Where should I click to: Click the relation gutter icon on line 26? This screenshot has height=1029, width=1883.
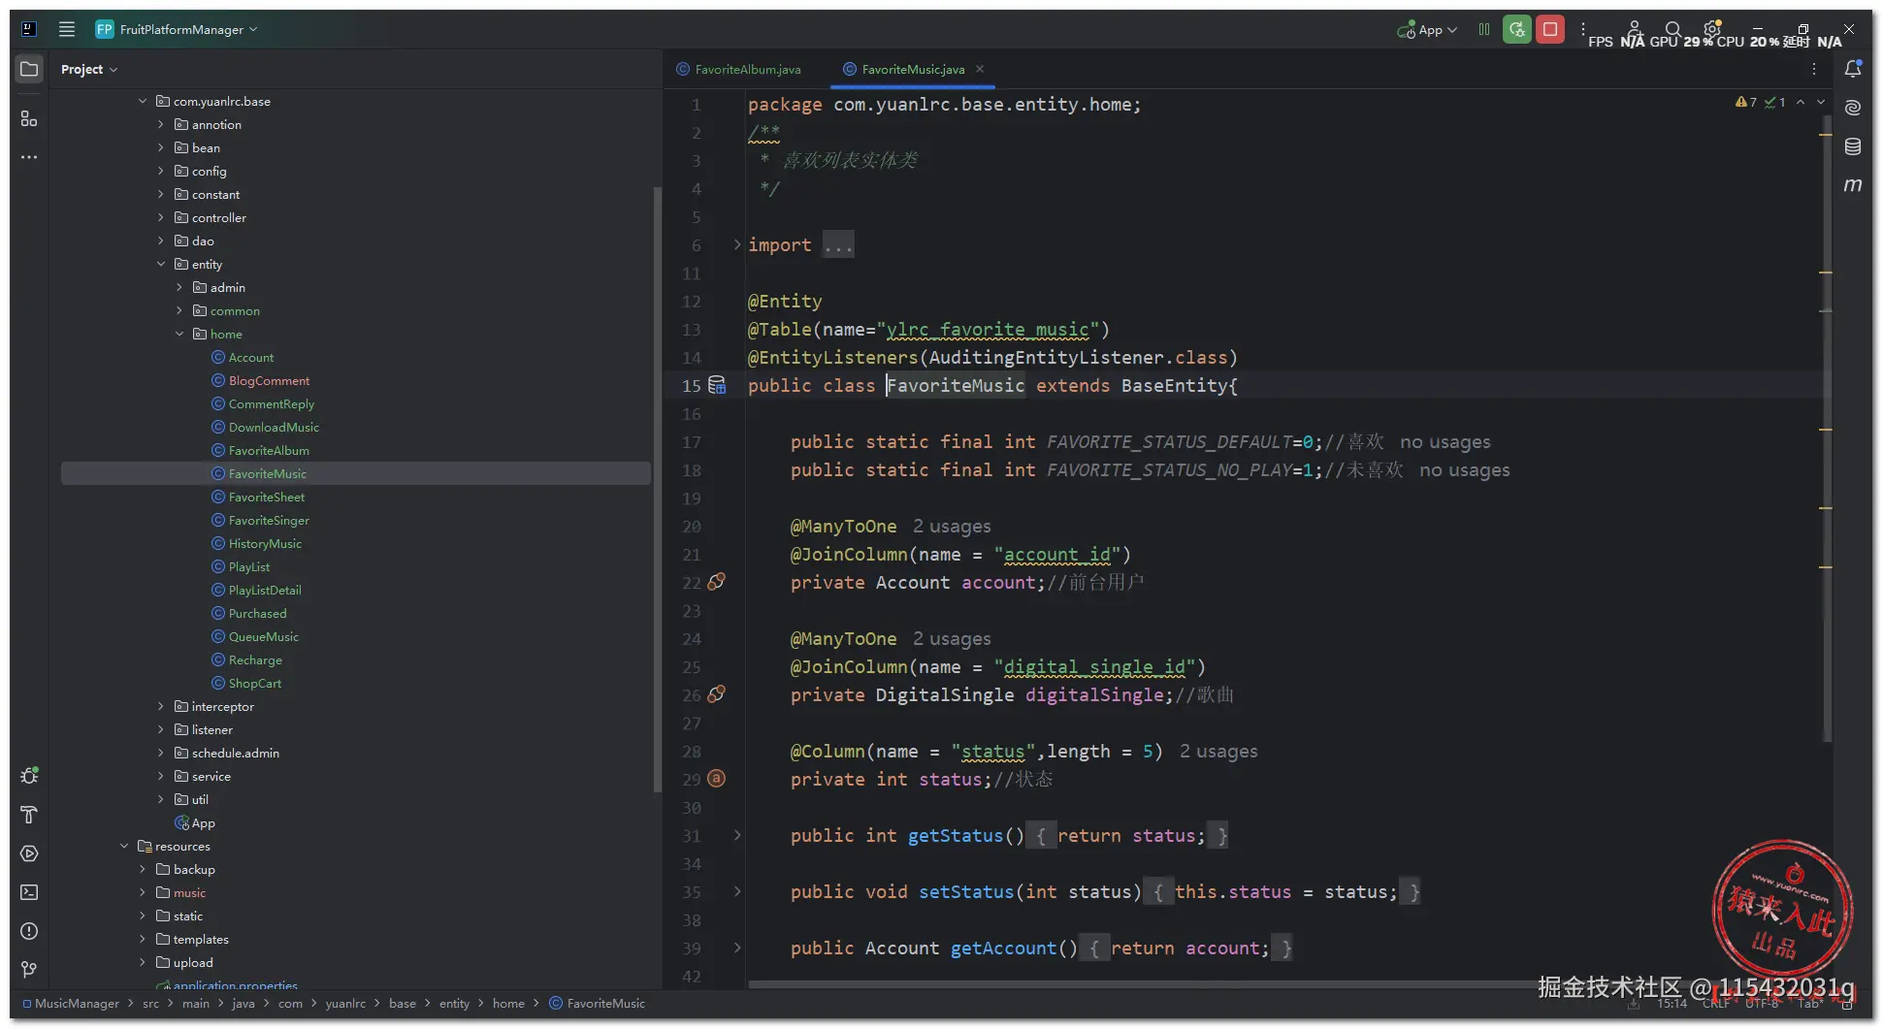click(717, 694)
